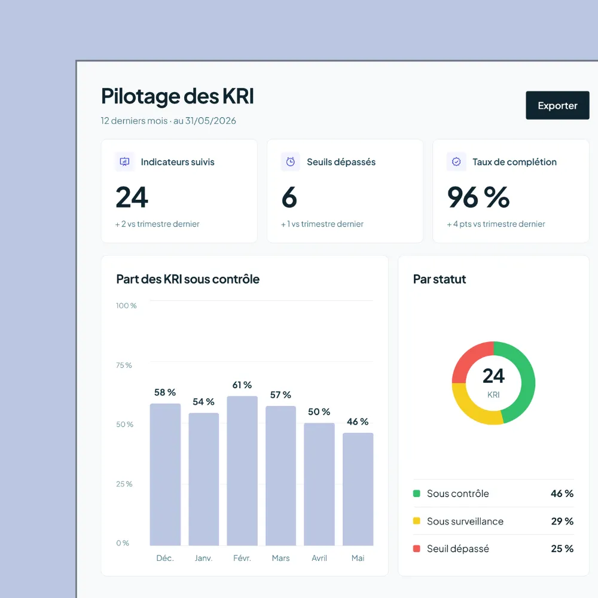Click the Seuils dépassés alarm clock icon
The width and height of the screenshot is (598, 598).
(x=291, y=161)
